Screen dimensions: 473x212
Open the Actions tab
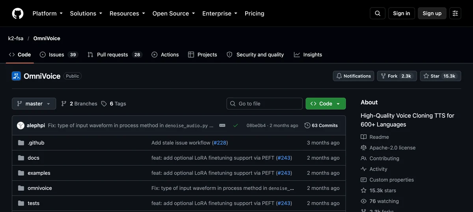pyautogui.click(x=165, y=55)
